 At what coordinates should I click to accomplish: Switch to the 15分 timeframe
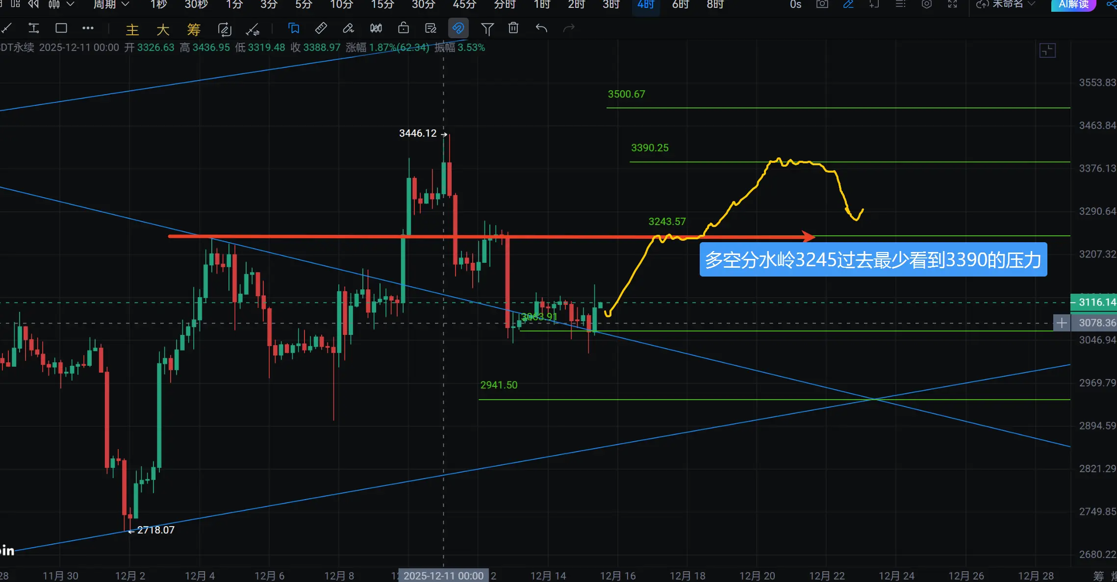click(382, 4)
